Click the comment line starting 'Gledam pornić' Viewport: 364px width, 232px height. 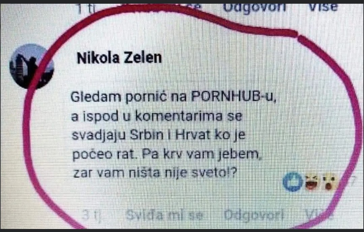pyautogui.click(x=174, y=97)
